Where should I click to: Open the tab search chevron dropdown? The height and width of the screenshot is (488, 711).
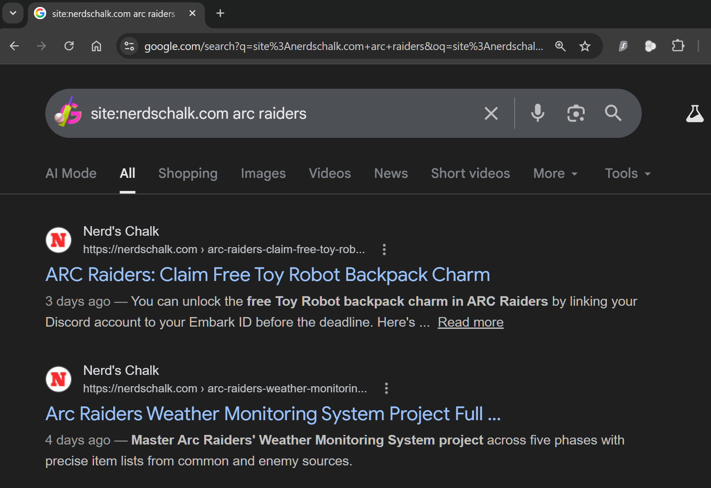click(13, 13)
